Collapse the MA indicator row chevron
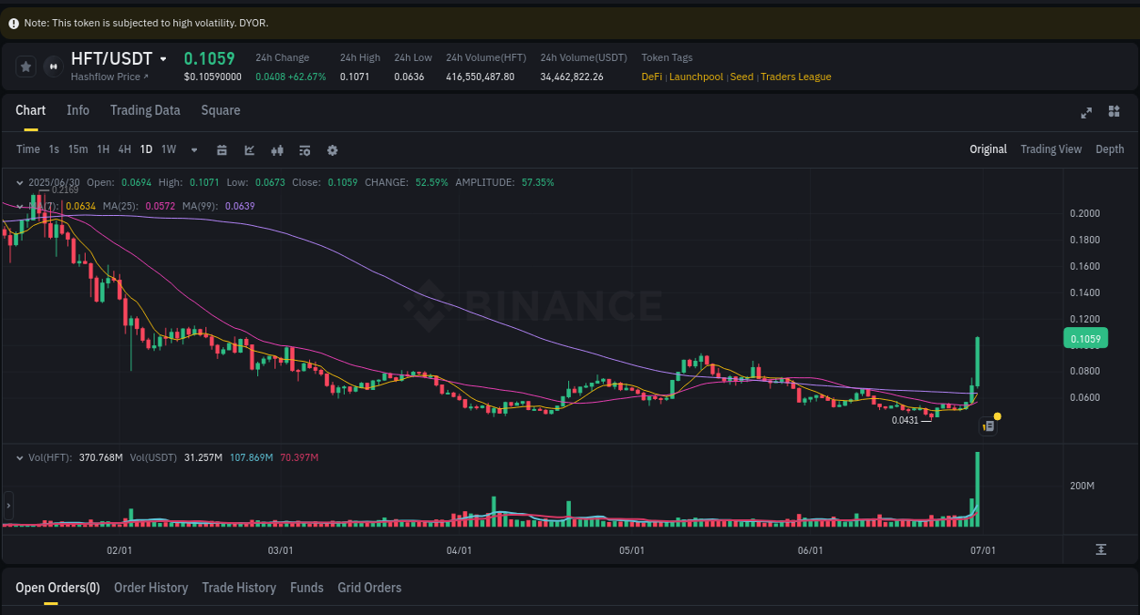 click(22, 206)
